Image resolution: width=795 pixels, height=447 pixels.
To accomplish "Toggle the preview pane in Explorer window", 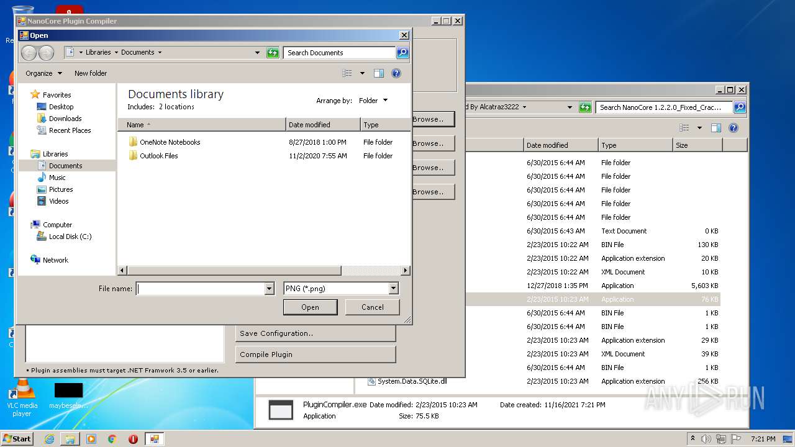I will pyautogui.click(x=716, y=128).
